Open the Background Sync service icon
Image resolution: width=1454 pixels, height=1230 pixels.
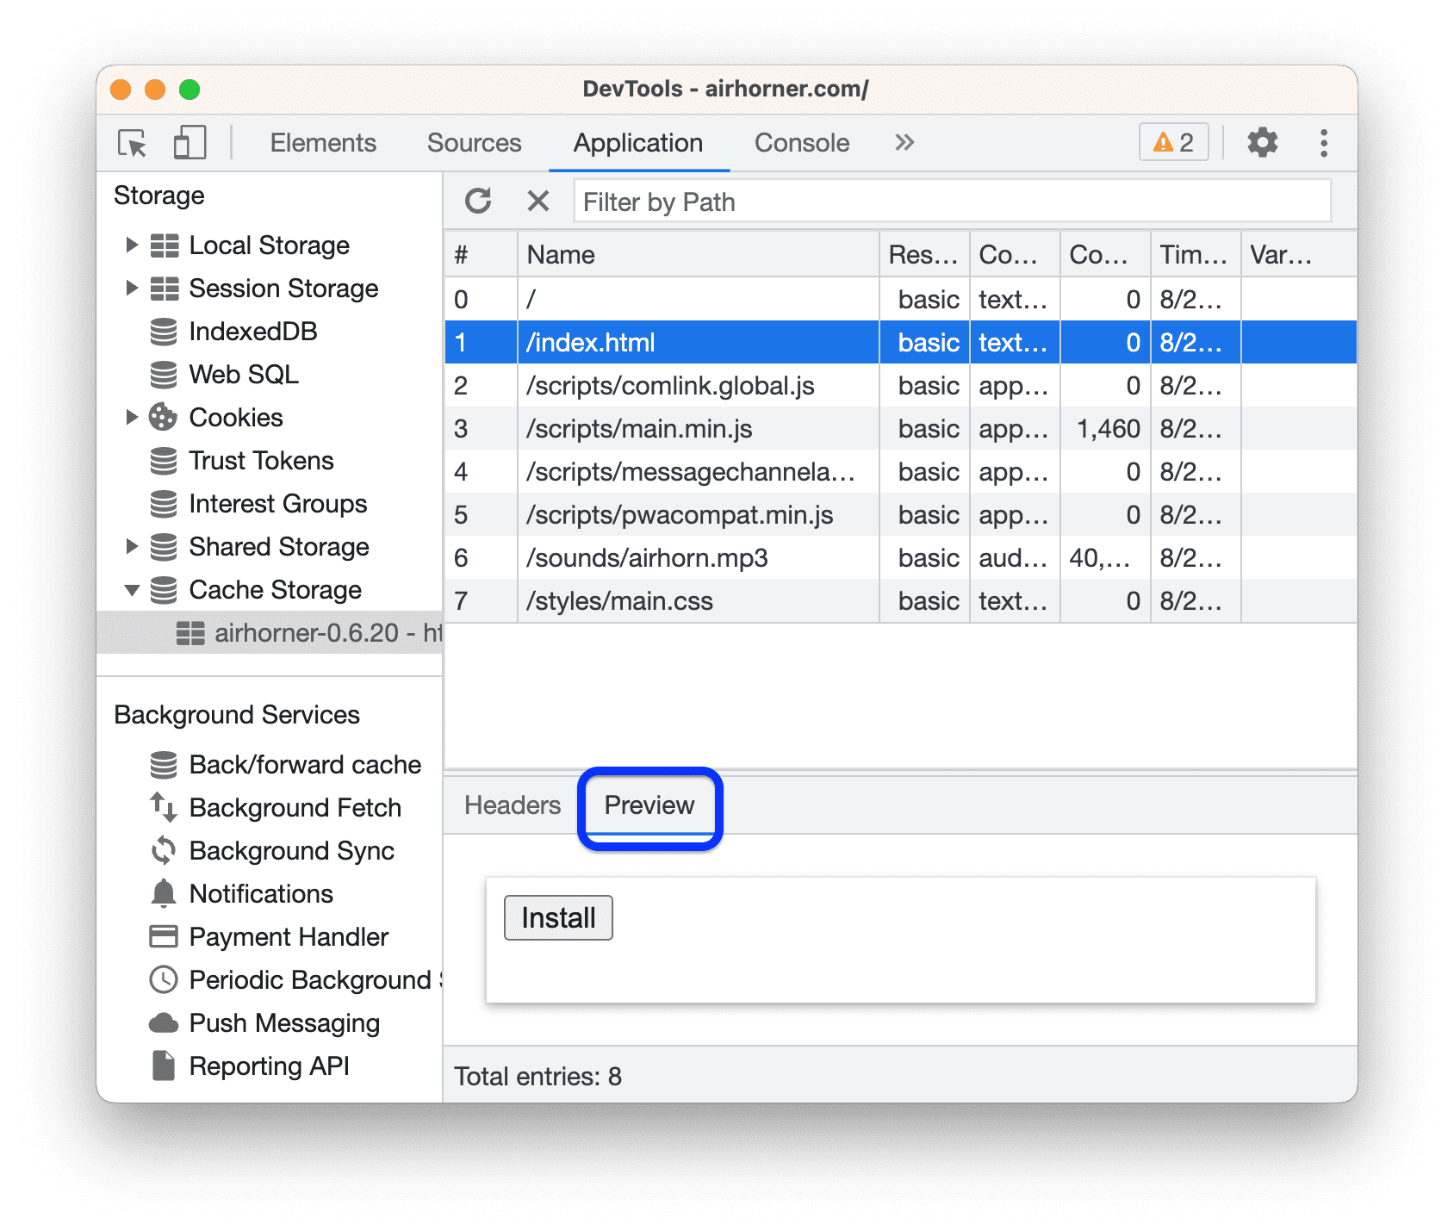click(162, 851)
